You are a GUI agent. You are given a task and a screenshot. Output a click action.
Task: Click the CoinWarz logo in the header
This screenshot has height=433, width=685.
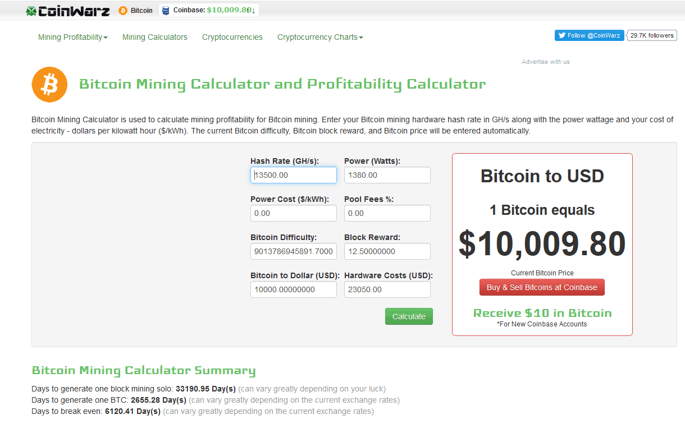point(68,11)
